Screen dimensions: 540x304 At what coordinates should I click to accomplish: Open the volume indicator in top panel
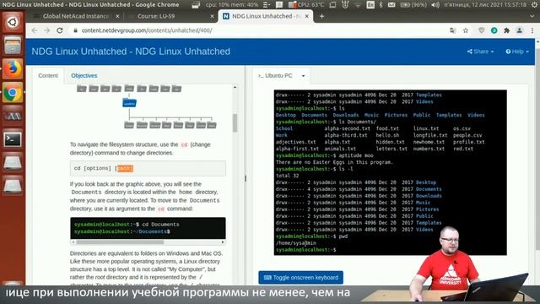tap(435, 5)
